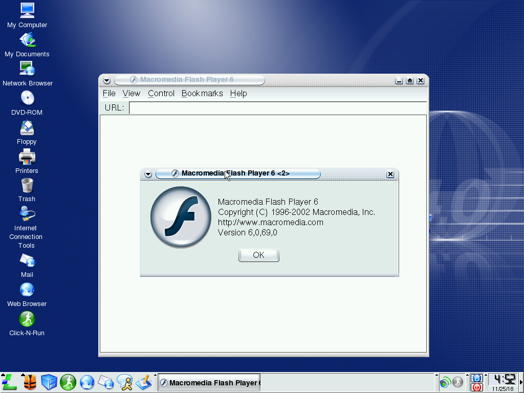This screenshot has height=393, width=524.
Task: Close the Flash Player 6 <2> dialog
Action: [390, 174]
